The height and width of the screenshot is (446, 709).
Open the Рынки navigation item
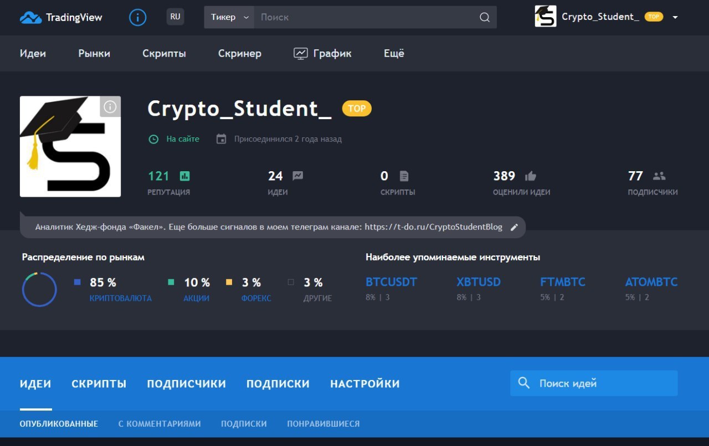coord(94,53)
